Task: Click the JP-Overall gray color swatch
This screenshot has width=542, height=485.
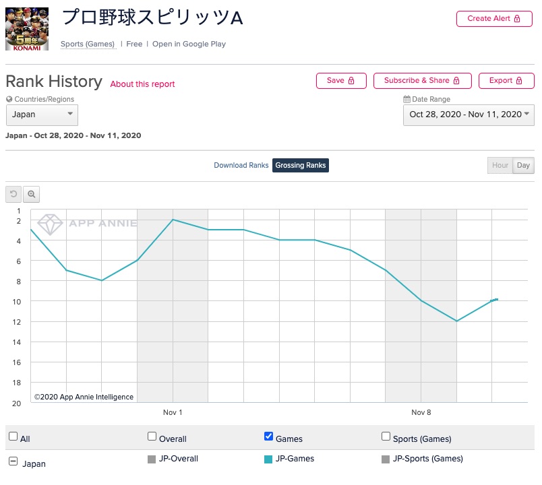Action: tap(152, 459)
